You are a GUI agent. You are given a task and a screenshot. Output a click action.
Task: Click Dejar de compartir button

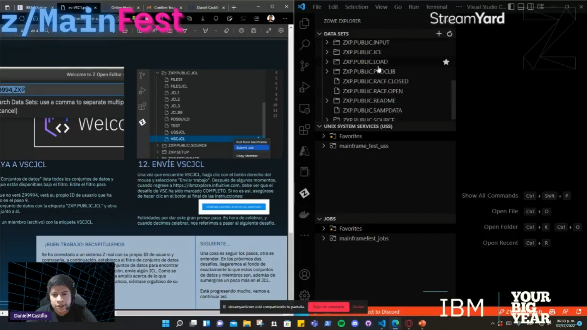(x=329, y=307)
